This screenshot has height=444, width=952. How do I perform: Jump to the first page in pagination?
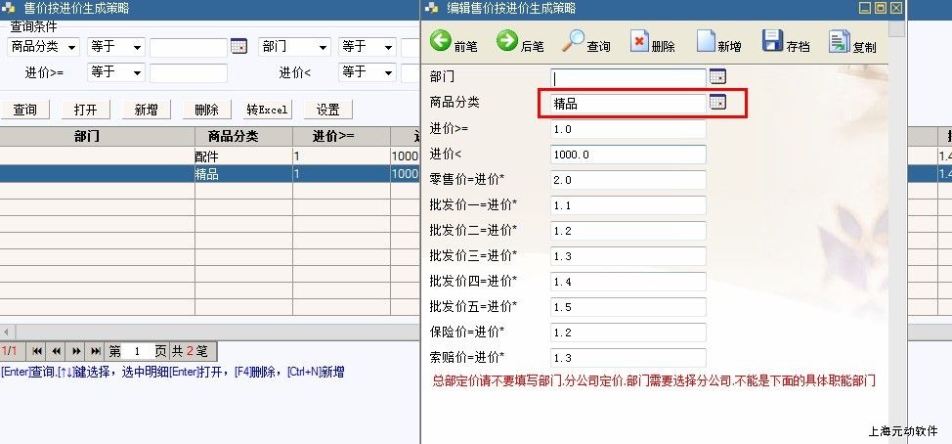tap(37, 351)
